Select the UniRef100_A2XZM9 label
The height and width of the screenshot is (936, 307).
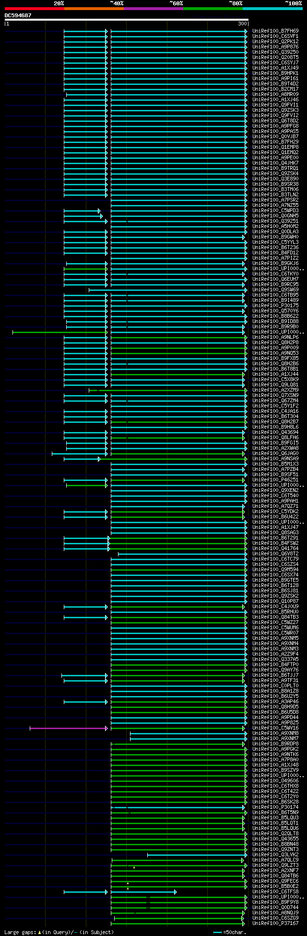(275, 390)
